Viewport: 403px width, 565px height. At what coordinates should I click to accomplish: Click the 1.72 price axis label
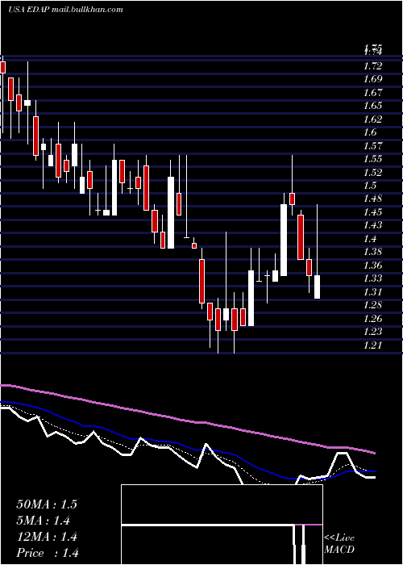click(372, 66)
